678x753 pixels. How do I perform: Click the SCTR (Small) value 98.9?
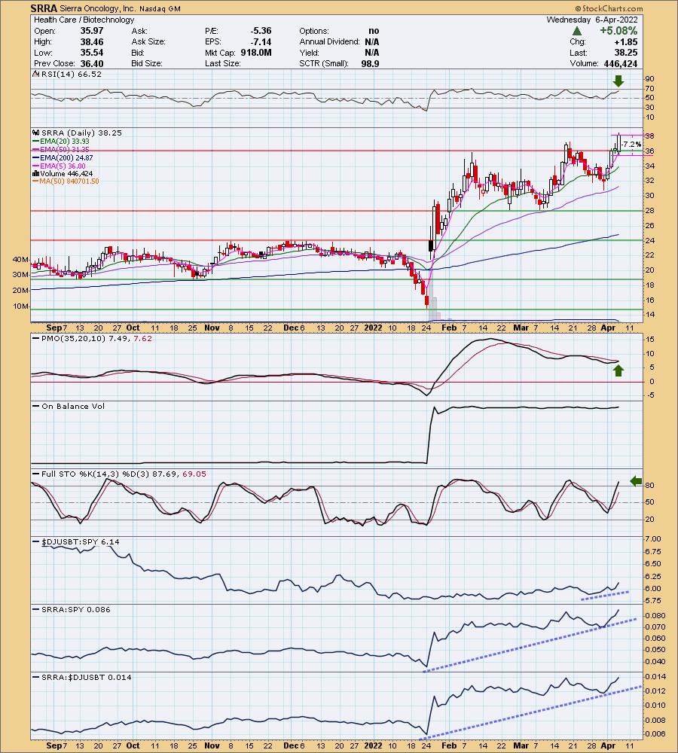pyautogui.click(x=371, y=64)
